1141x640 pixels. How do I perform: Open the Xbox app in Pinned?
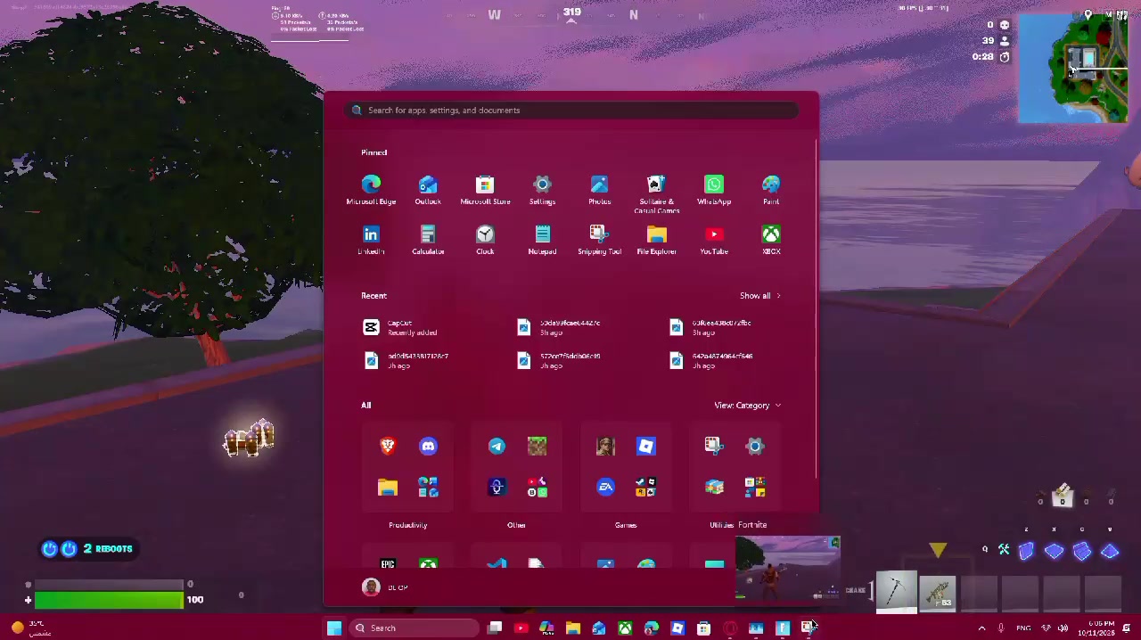[x=771, y=239]
